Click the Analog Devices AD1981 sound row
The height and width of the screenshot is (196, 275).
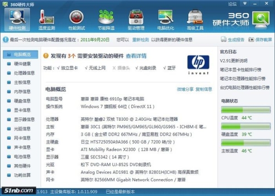pyautogui.click(x=139, y=172)
